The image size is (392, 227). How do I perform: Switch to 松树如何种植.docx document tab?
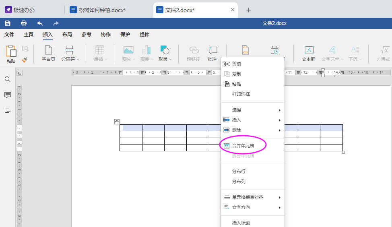(102, 10)
